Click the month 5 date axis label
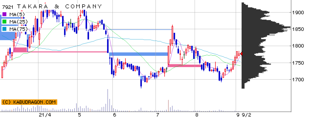 [80, 115]
